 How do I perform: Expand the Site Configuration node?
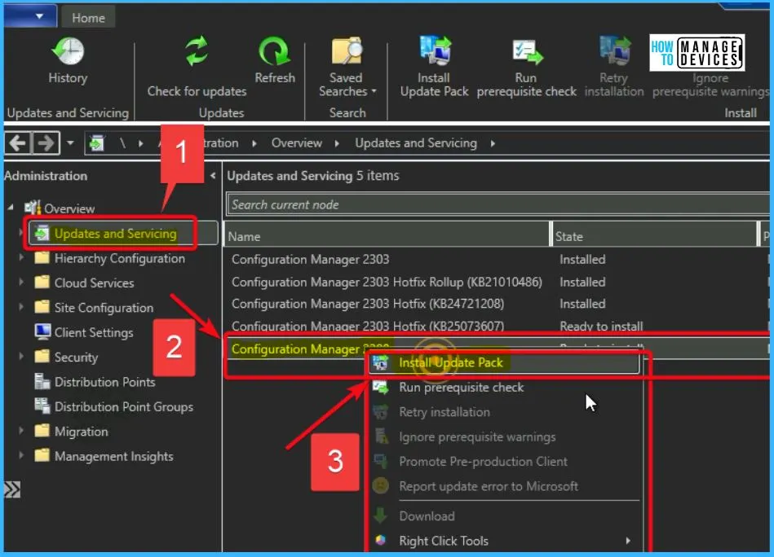click(20, 307)
